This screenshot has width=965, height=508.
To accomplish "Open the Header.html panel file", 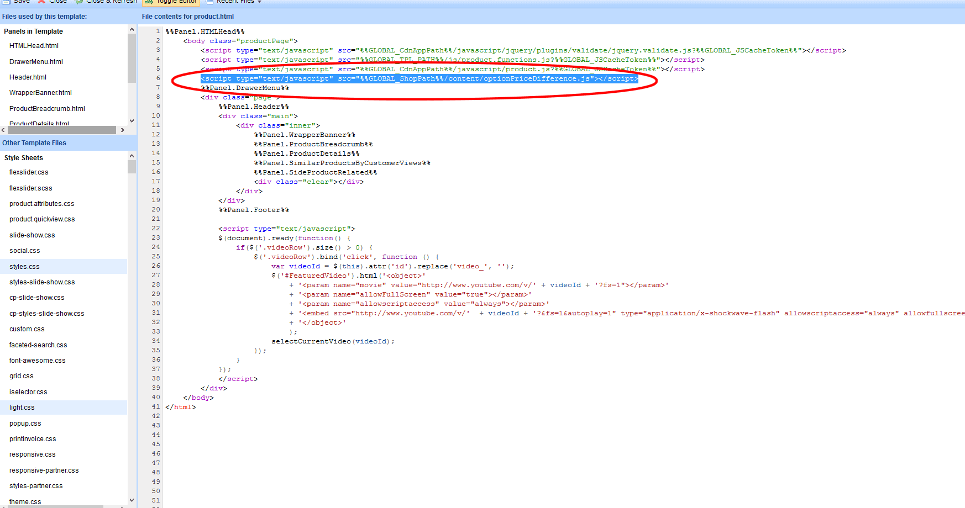I will 28,77.
